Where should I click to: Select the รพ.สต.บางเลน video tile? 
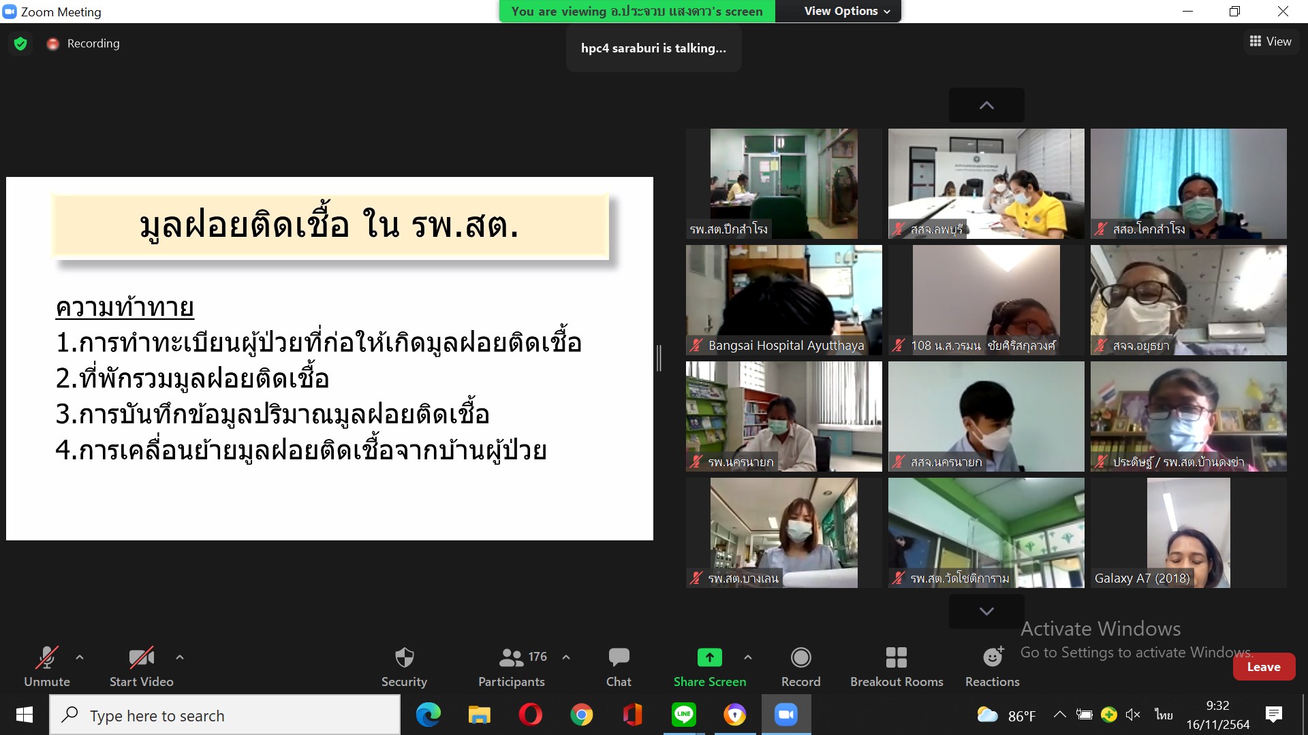point(784,533)
